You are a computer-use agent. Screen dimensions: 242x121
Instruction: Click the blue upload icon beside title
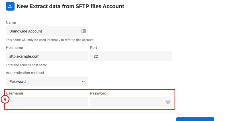tap(10, 6)
